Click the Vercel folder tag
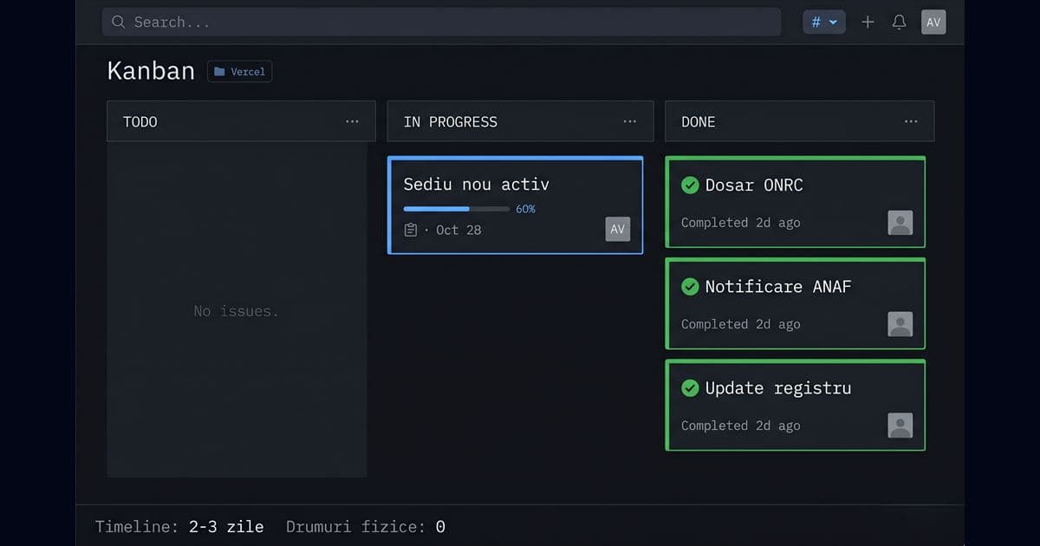 pos(239,71)
